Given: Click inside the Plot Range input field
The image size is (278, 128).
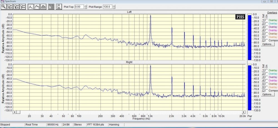Looking at the screenshot, I should point(106,7).
